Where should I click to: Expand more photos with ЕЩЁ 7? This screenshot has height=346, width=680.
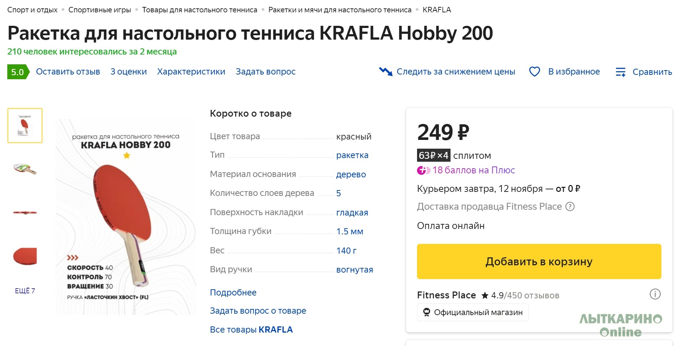coord(25,291)
